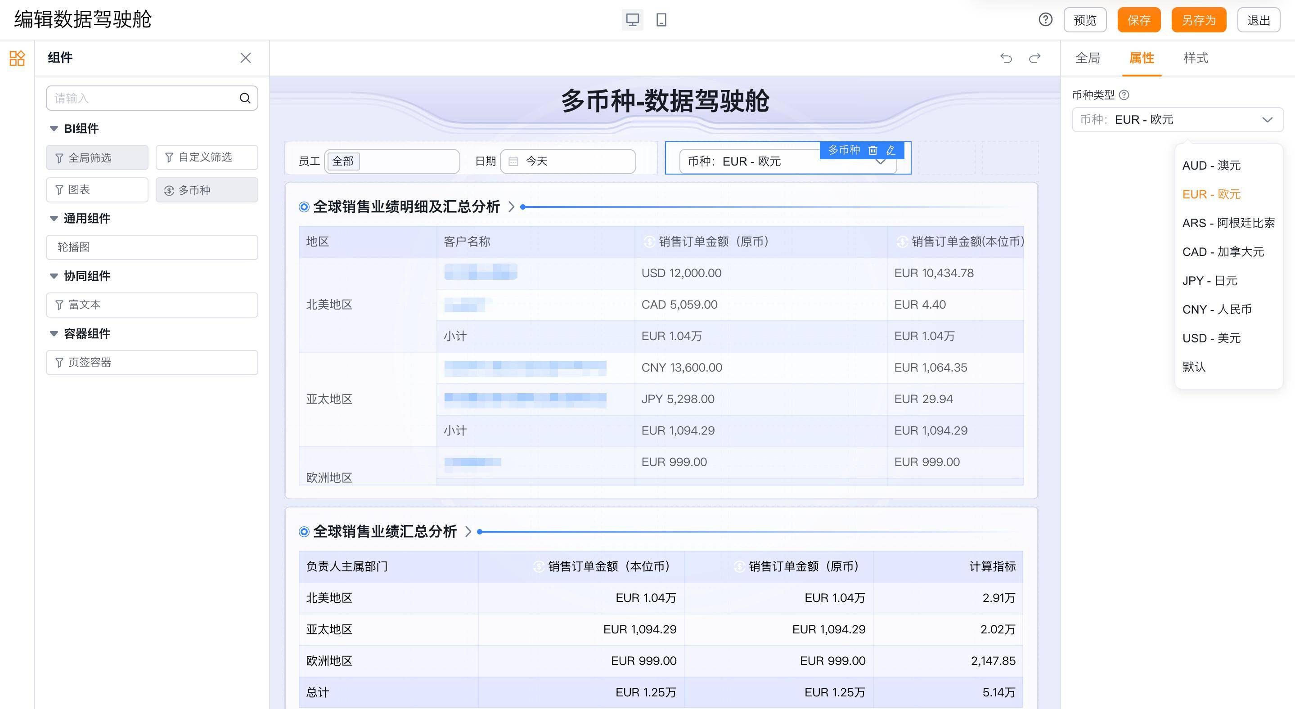Click the search magnifier in component search
1295x709 pixels.
[x=245, y=99]
